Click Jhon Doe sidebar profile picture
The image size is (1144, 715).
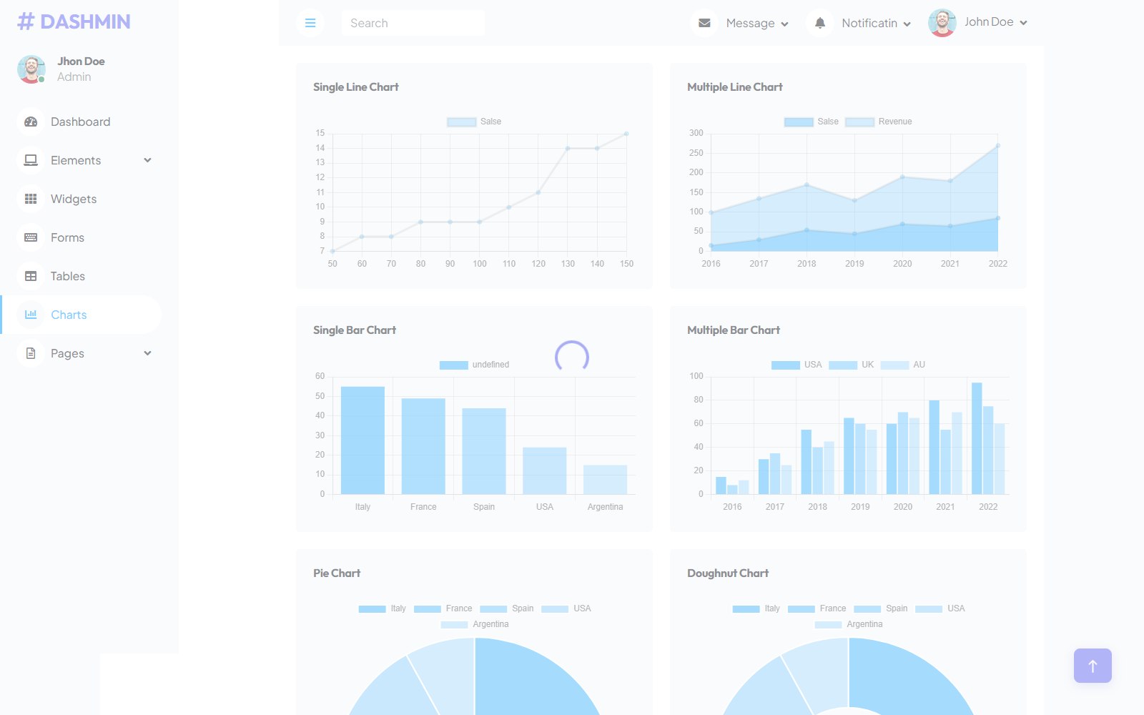(31, 69)
